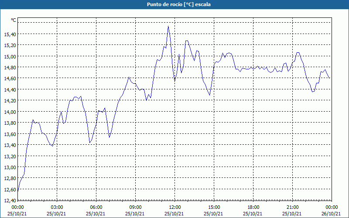Click the curve's starting point at 00:00
349x218 pixels.
pos(18,191)
